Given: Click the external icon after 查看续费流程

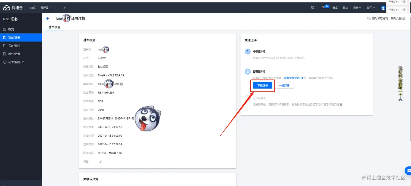Looking at the screenshot, I should coord(341,104).
